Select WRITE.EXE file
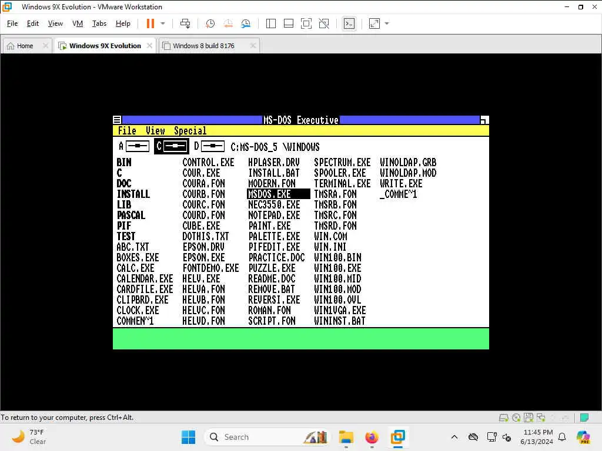 tap(401, 184)
